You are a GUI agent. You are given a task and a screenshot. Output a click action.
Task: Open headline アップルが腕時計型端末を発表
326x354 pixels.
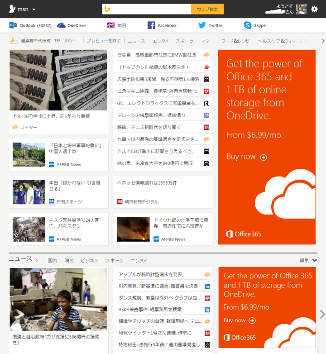(150, 274)
